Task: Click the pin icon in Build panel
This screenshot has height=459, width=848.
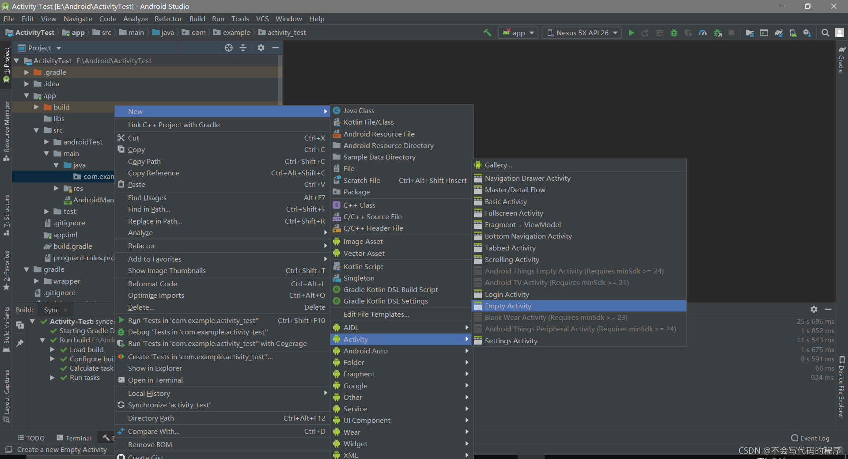Action: pyautogui.click(x=20, y=343)
